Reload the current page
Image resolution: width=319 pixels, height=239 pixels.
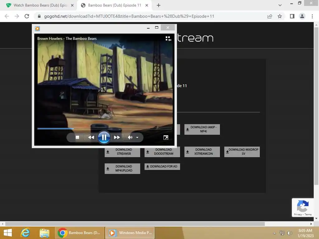27,16
